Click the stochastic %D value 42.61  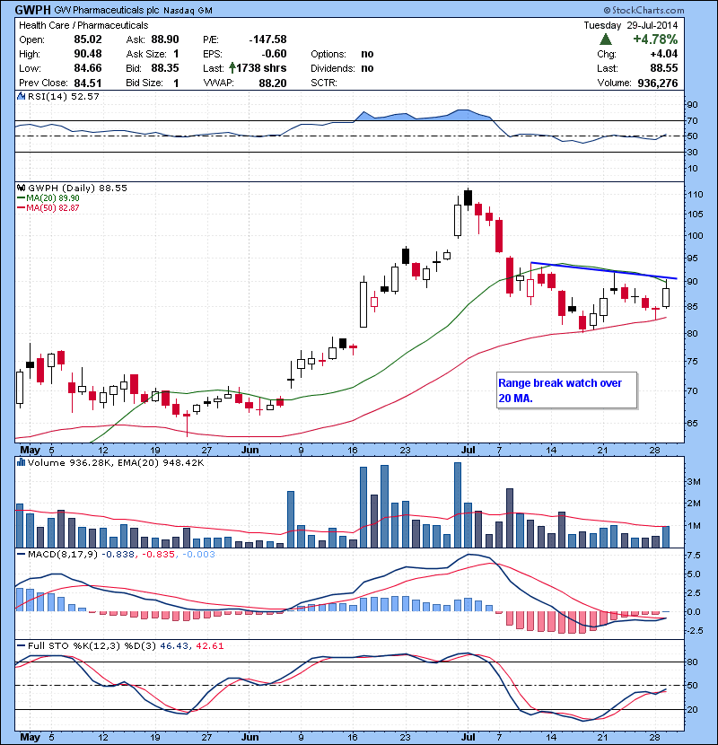click(209, 645)
